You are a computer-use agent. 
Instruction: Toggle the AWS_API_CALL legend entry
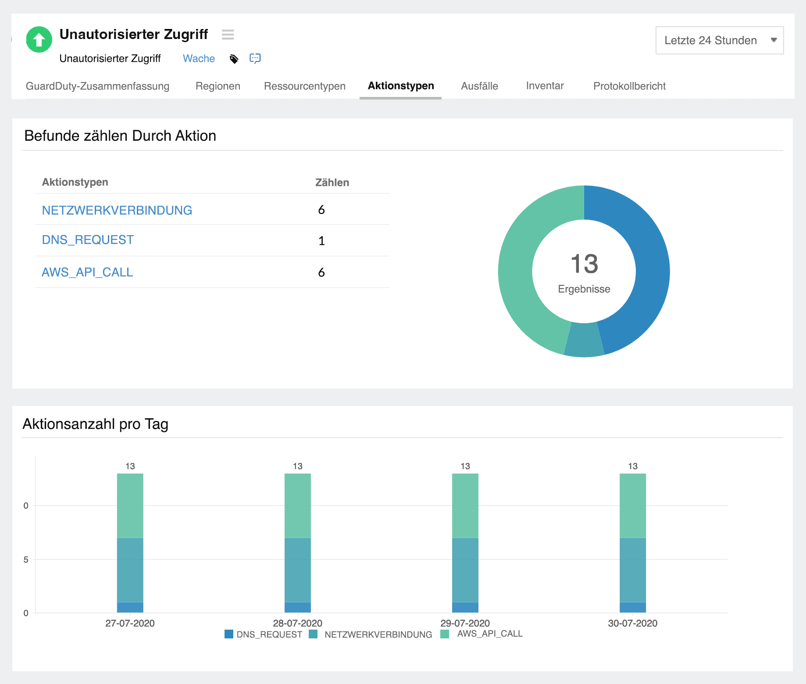(x=446, y=634)
